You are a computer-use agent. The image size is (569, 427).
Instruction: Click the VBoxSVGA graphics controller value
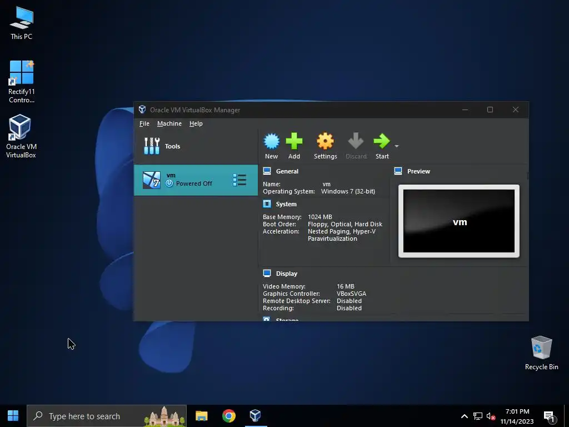click(x=351, y=294)
